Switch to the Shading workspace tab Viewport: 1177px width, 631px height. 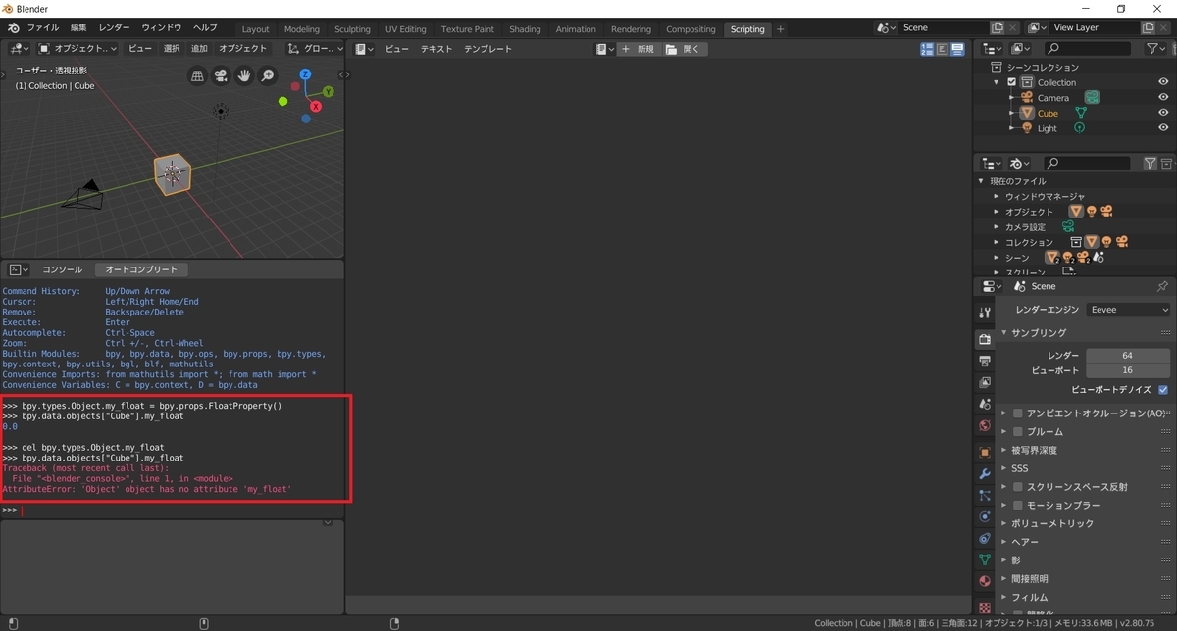point(525,29)
